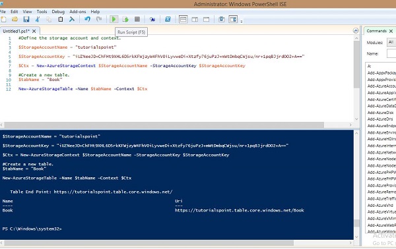Click the Paste clipboard icon

click(x=60, y=19)
